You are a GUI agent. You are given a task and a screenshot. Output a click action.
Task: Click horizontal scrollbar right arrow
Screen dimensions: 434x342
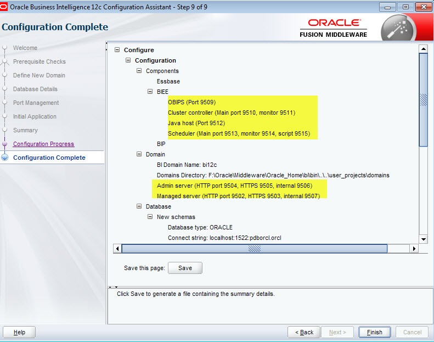tap(414, 248)
